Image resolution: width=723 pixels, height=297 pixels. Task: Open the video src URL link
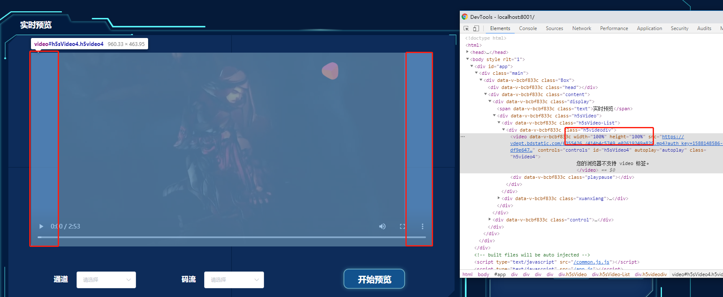(673, 137)
